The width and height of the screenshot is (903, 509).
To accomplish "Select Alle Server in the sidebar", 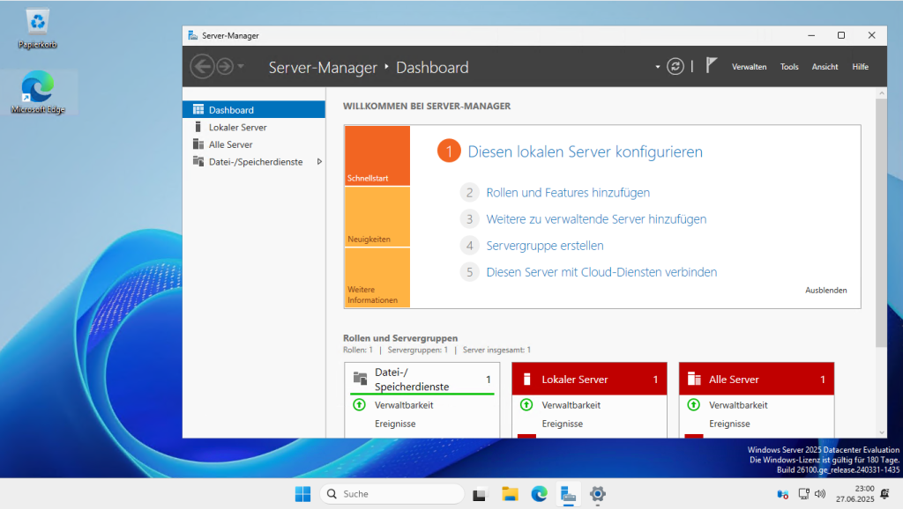I will (x=254, y=144).
